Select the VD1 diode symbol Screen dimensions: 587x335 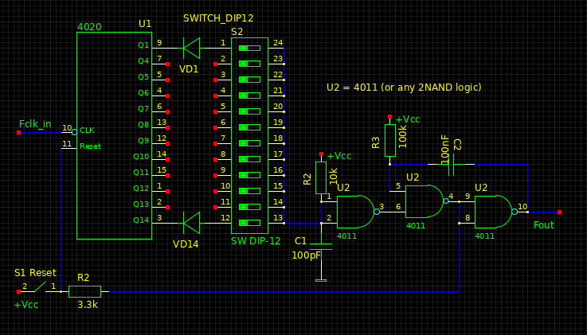(191, 48)
